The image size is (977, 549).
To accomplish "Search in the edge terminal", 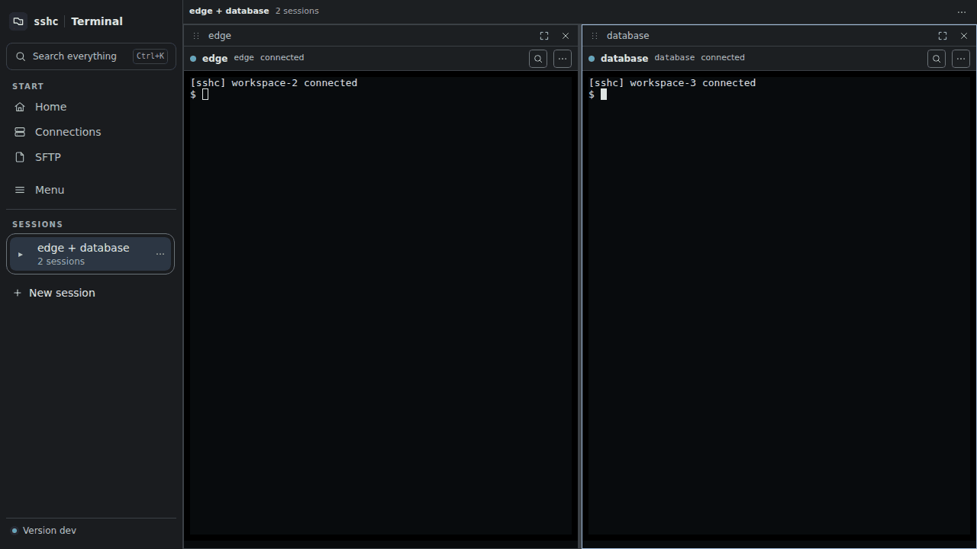I will click(x=538, y=59).
